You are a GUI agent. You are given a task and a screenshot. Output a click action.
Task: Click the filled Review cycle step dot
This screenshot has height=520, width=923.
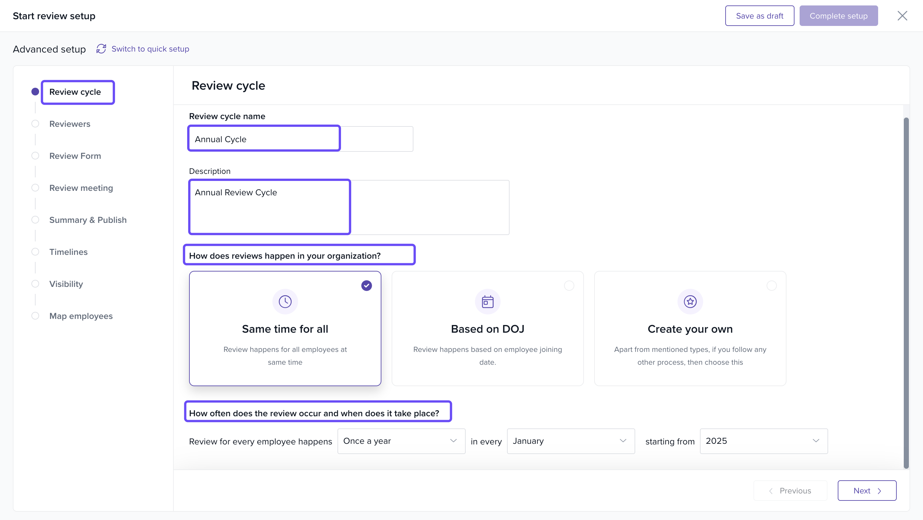coord(35,92)
